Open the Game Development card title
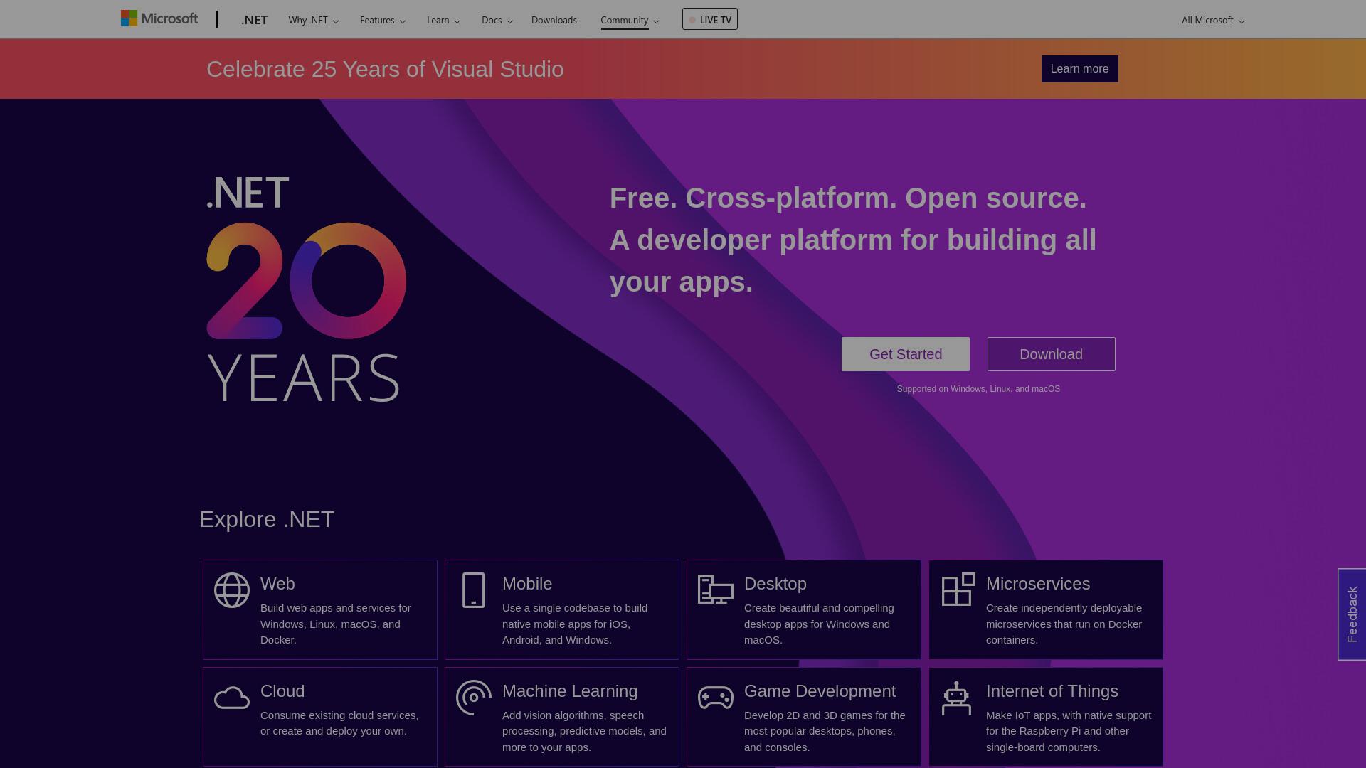Screen dimensions: 1366x768 (820, 691)
